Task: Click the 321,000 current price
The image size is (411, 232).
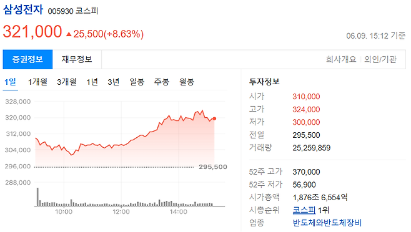Action: [32, 32]
